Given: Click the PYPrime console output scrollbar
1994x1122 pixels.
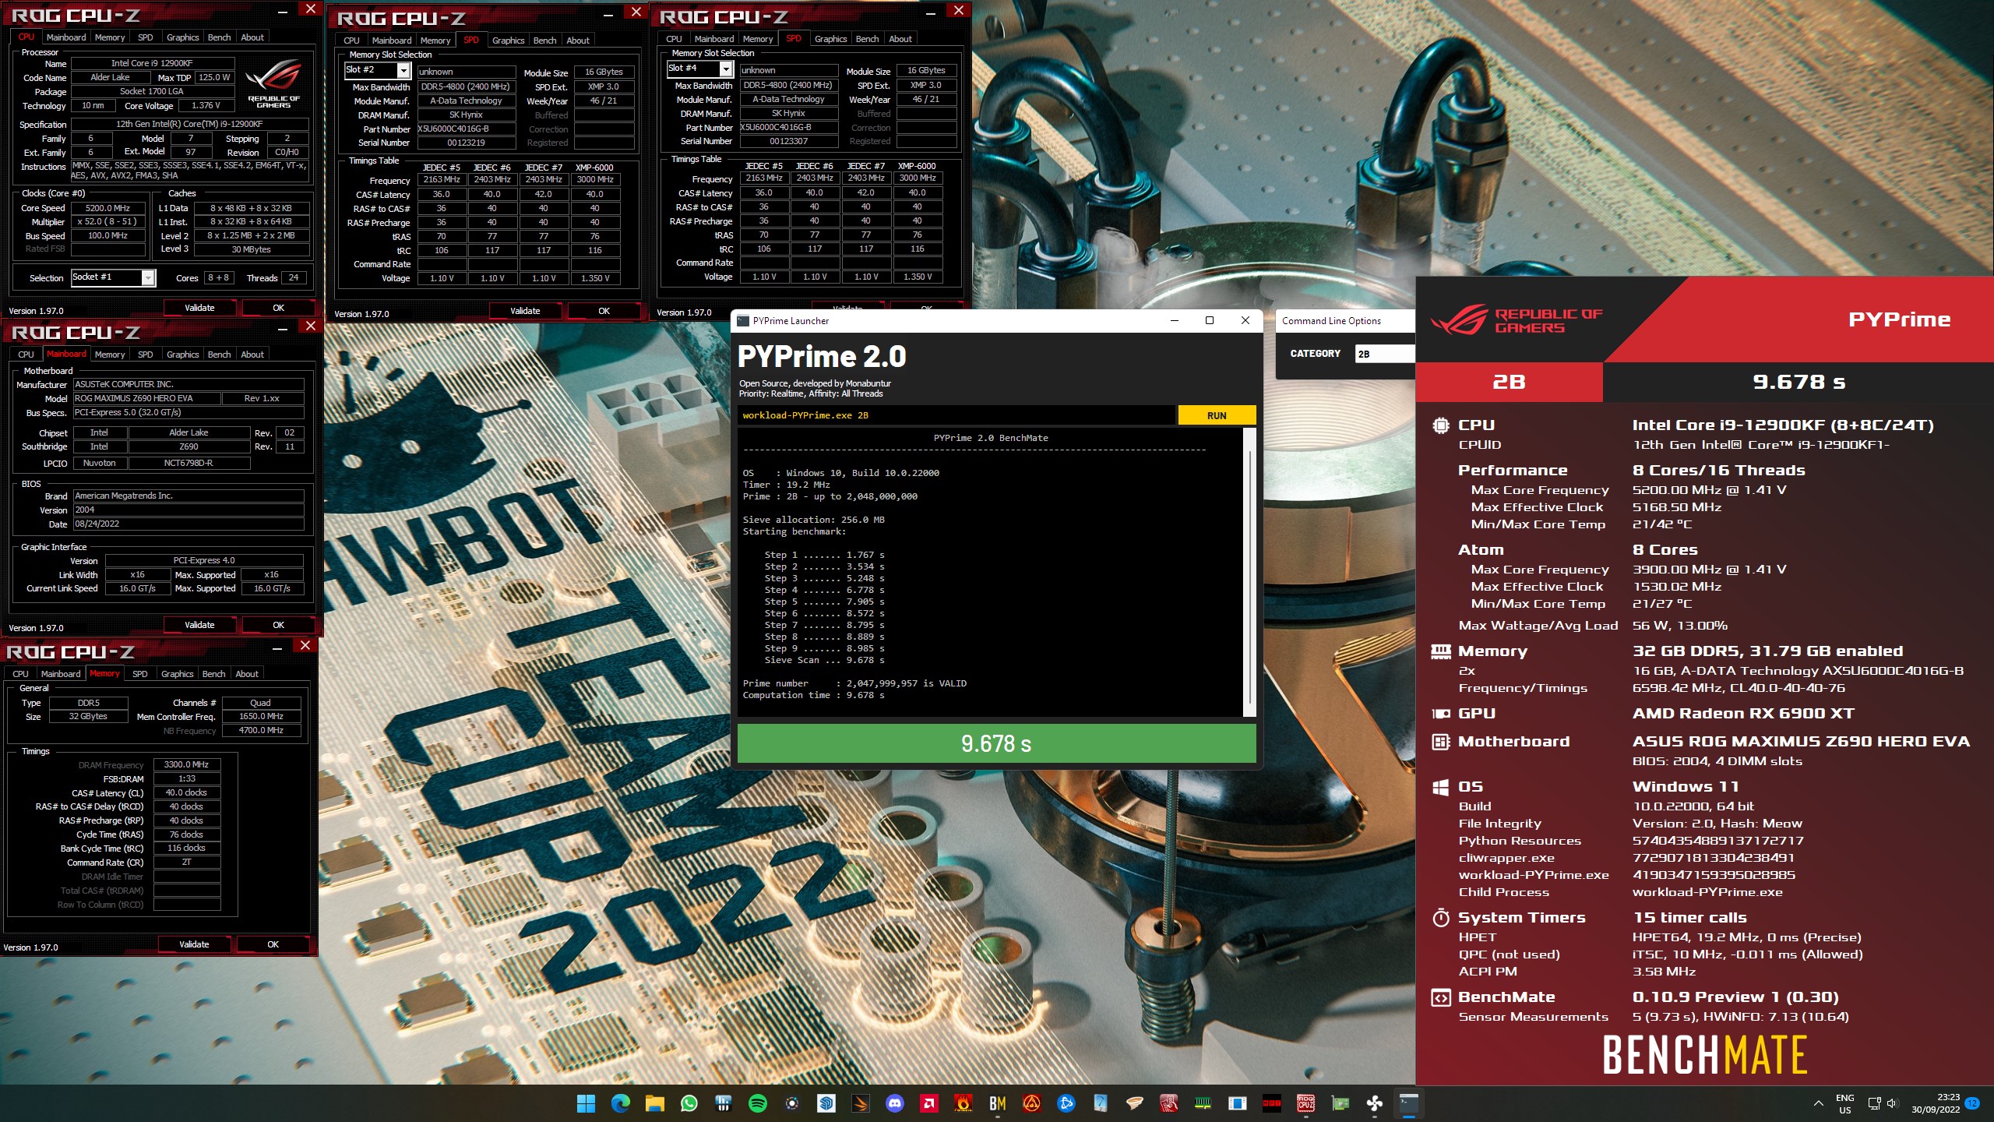Looking at the screenshot, I should [x=1249, y=573].
